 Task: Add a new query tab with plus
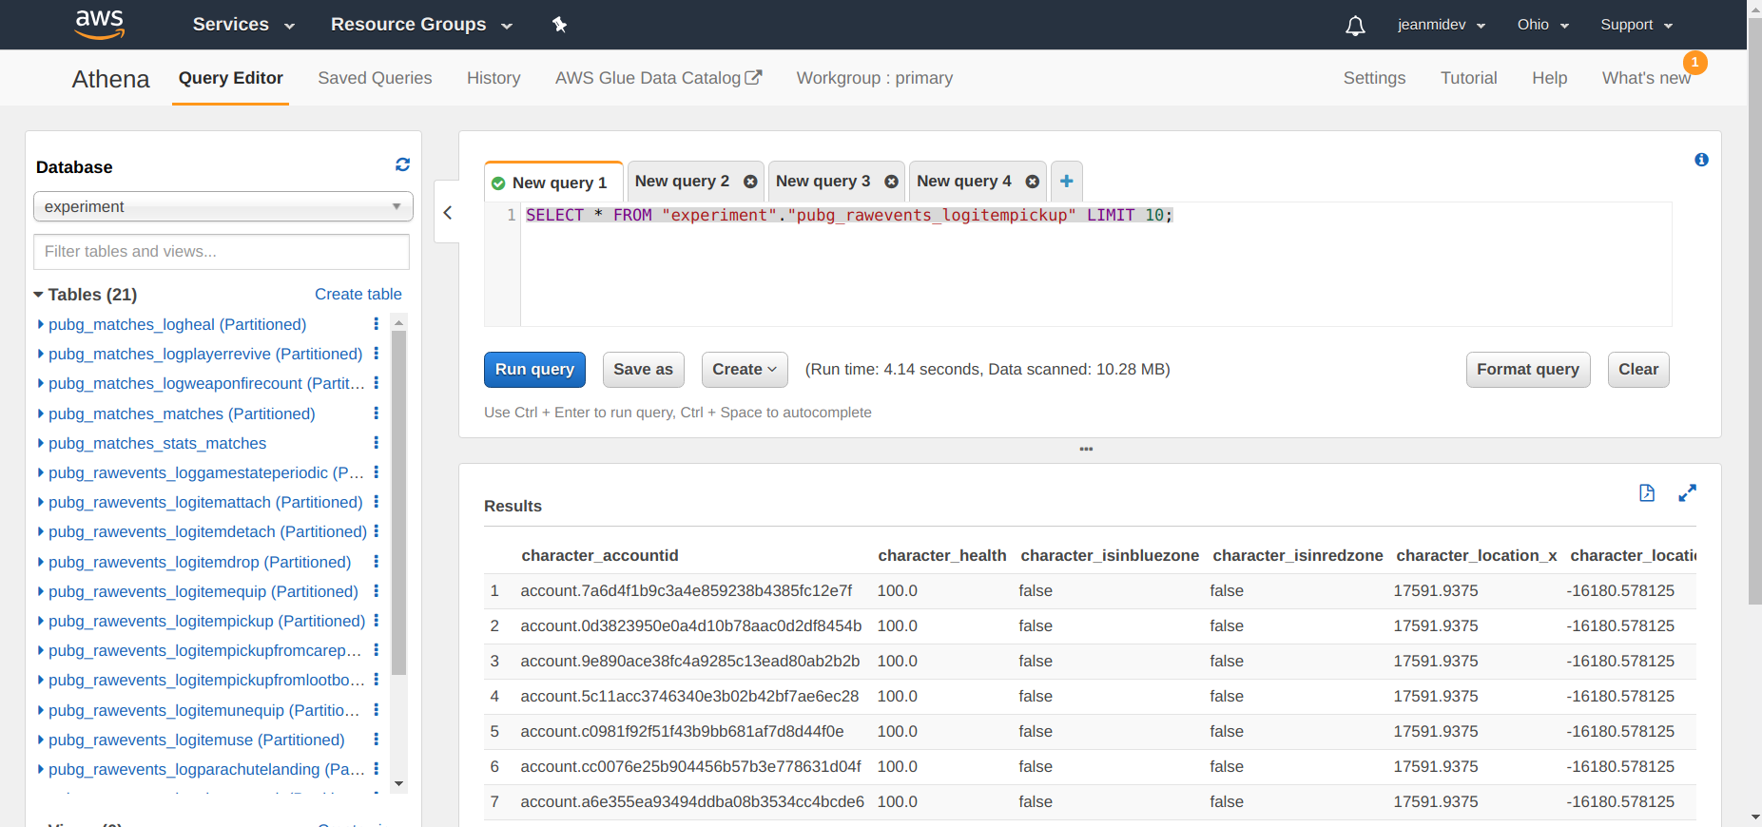tap(1066, 182)
